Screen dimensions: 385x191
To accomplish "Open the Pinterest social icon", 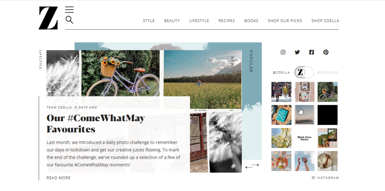I will click(326, 52).
